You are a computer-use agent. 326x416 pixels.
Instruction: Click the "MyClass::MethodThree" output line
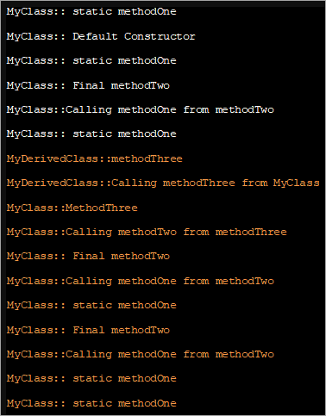coord(72,208)
